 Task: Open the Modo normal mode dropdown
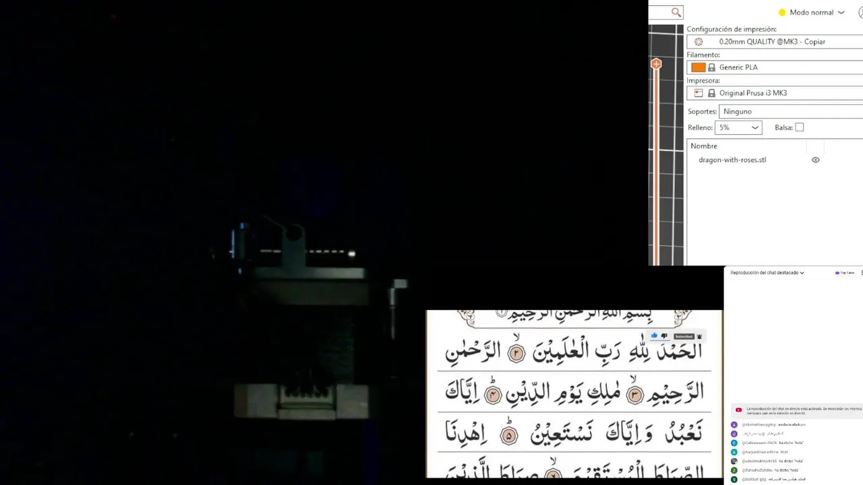coord(812,12)
